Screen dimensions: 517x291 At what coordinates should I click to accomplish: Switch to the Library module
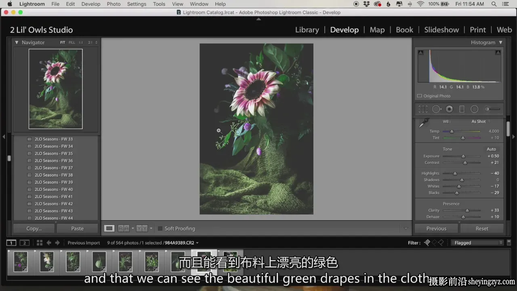coord(307,30)
